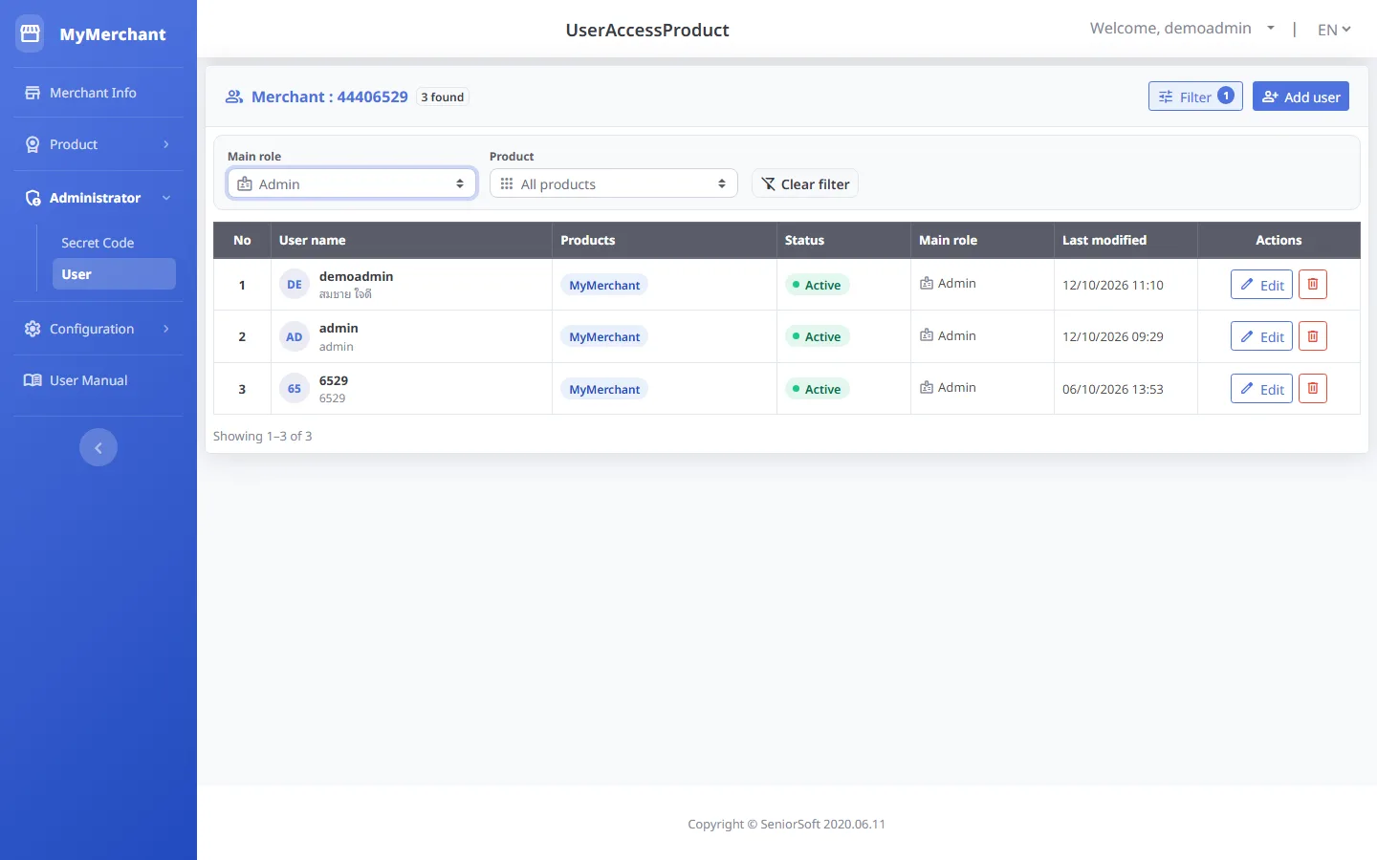Edit the demoadmin user
The image size is (1377, 860).
[1261, 285]
